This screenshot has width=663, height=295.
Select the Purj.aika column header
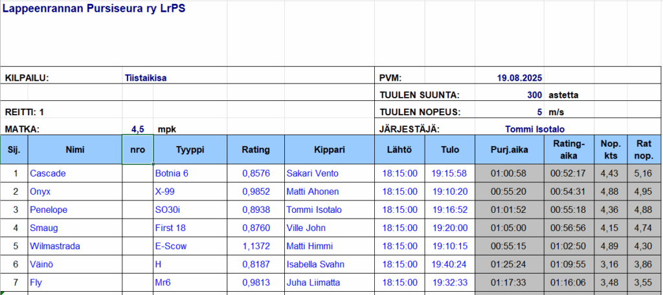tap(510, 150)
